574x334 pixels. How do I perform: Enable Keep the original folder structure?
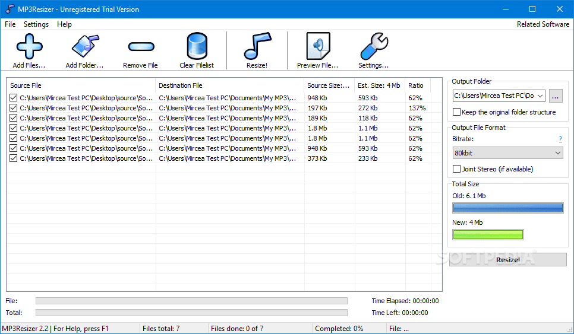pyautogui.click(x=456, y=112)
